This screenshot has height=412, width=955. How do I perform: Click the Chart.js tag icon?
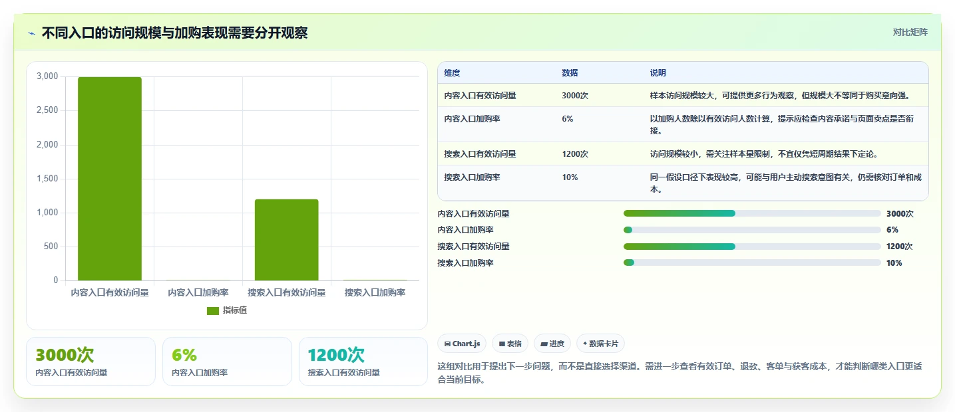[x=447, y=344]
